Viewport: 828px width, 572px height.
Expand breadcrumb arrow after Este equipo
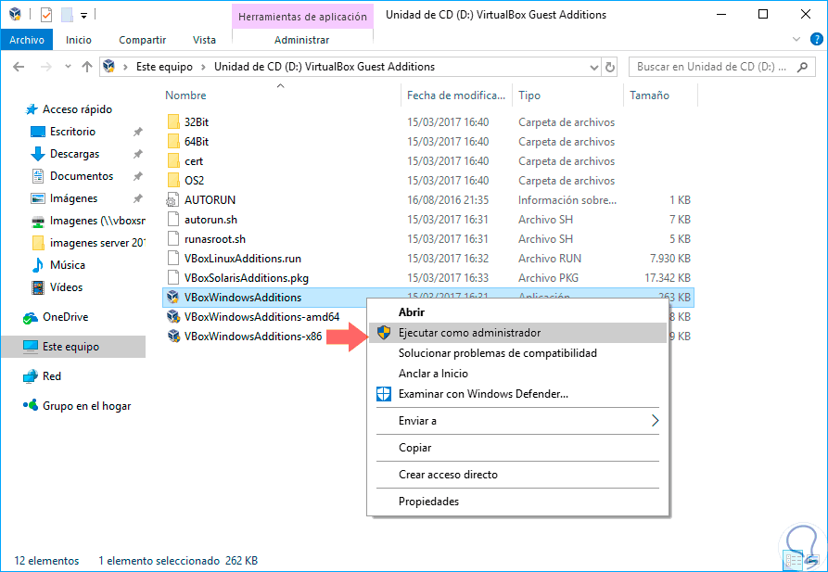(x=203, y=67)
